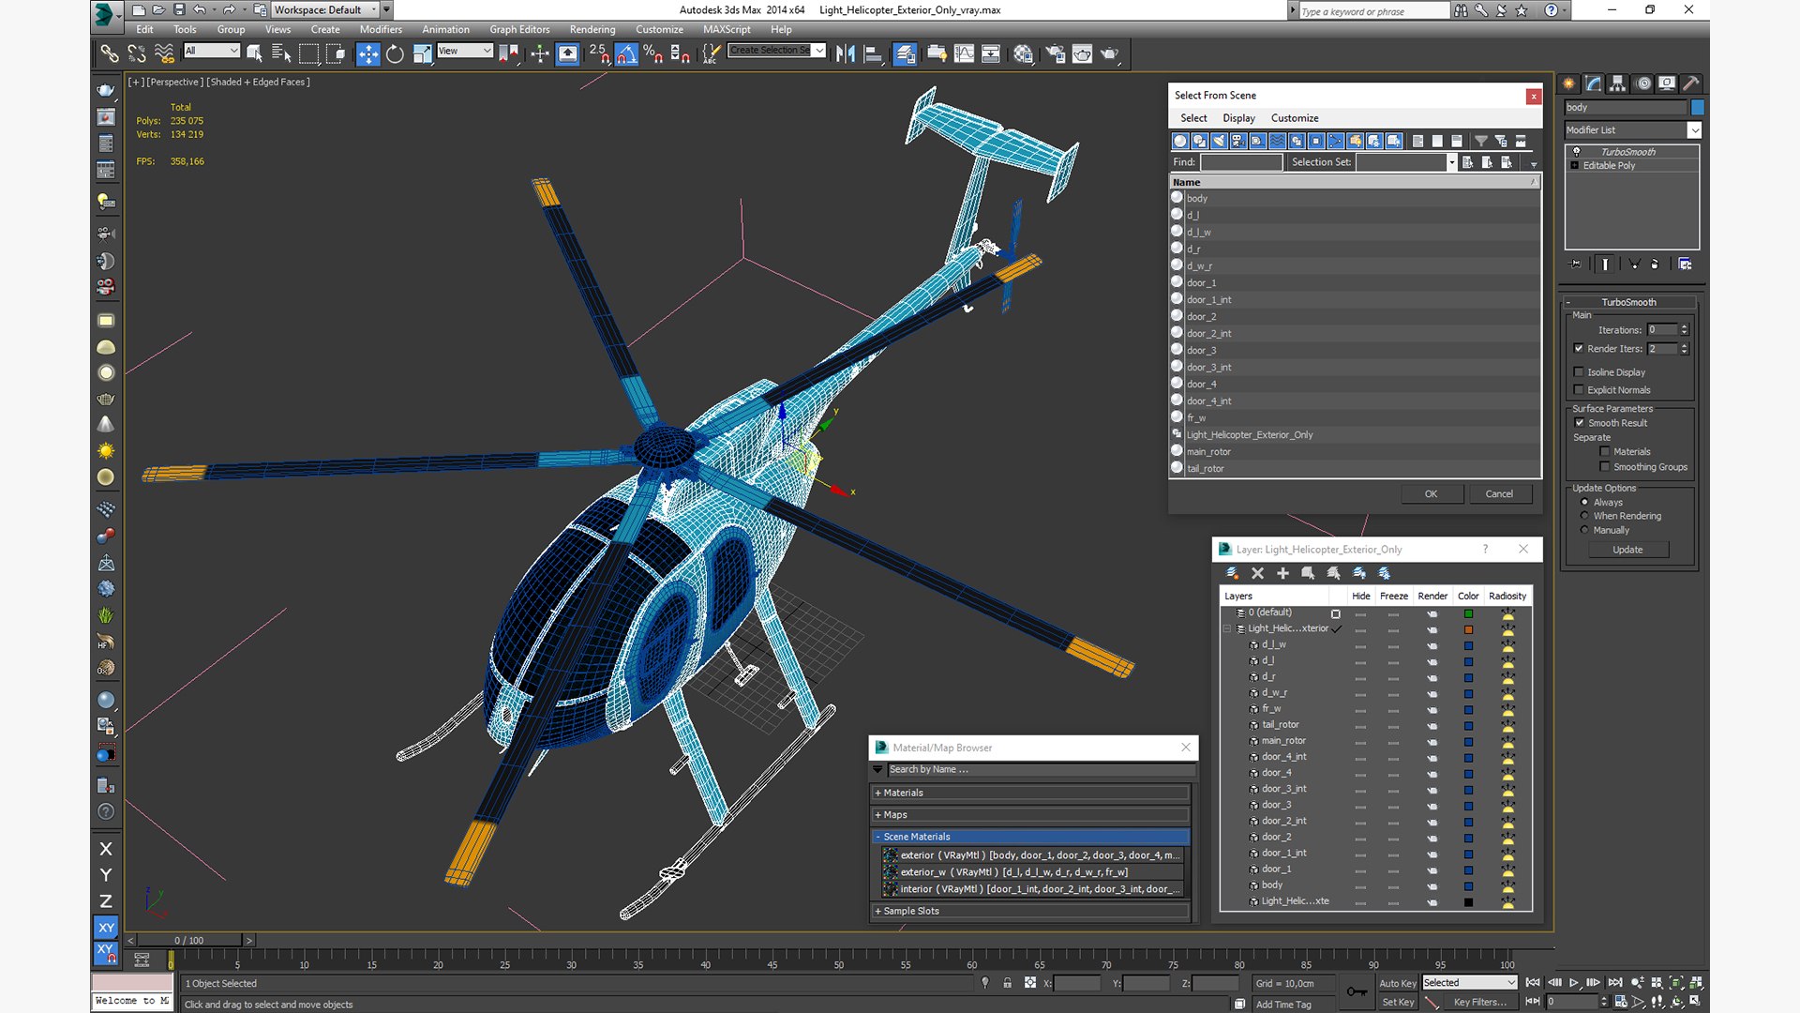This screenshot has width=1800, height=1013.
Task: Enable Explicit Normals checkbox
Action: pos(1579,390)
